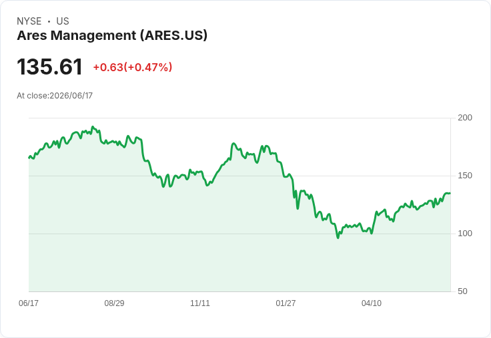The width and height of the screenshot is (491, 338).
Task: Click the 11/11 x-axis date label
Action: point(200,303)
